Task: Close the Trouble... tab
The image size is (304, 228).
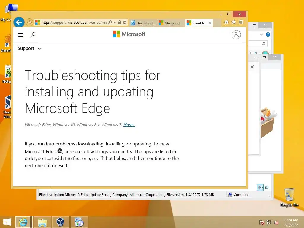Action: 210,23
